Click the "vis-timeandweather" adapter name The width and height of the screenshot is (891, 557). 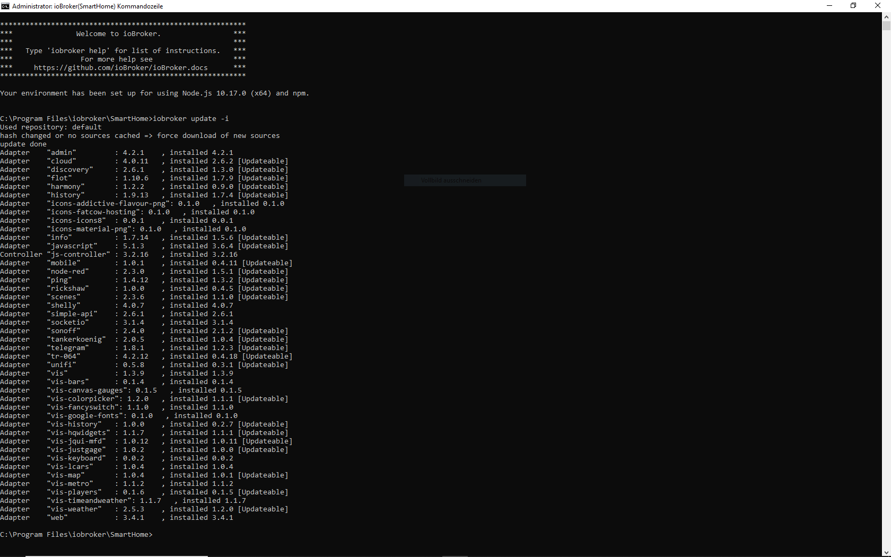[x=89, y=501]
